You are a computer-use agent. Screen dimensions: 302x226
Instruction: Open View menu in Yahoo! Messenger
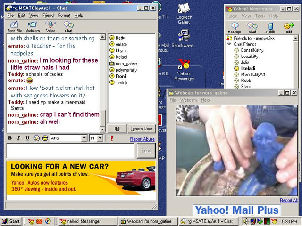246,16
